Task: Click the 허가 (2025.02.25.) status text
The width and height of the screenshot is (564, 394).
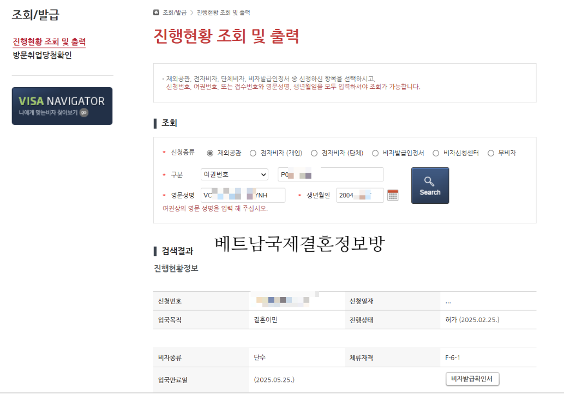Action: click(x=472, y=319)
